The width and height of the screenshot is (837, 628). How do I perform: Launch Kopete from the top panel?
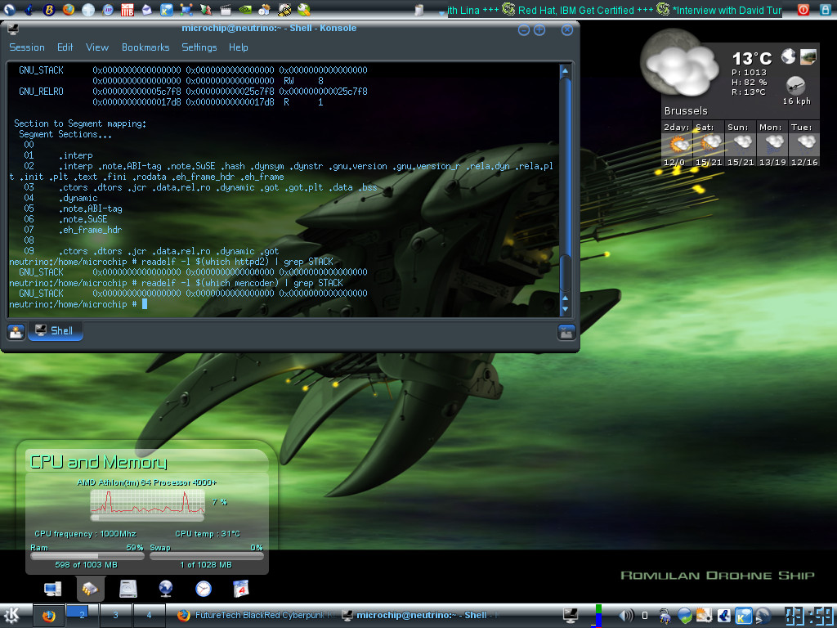coord(167,9)
